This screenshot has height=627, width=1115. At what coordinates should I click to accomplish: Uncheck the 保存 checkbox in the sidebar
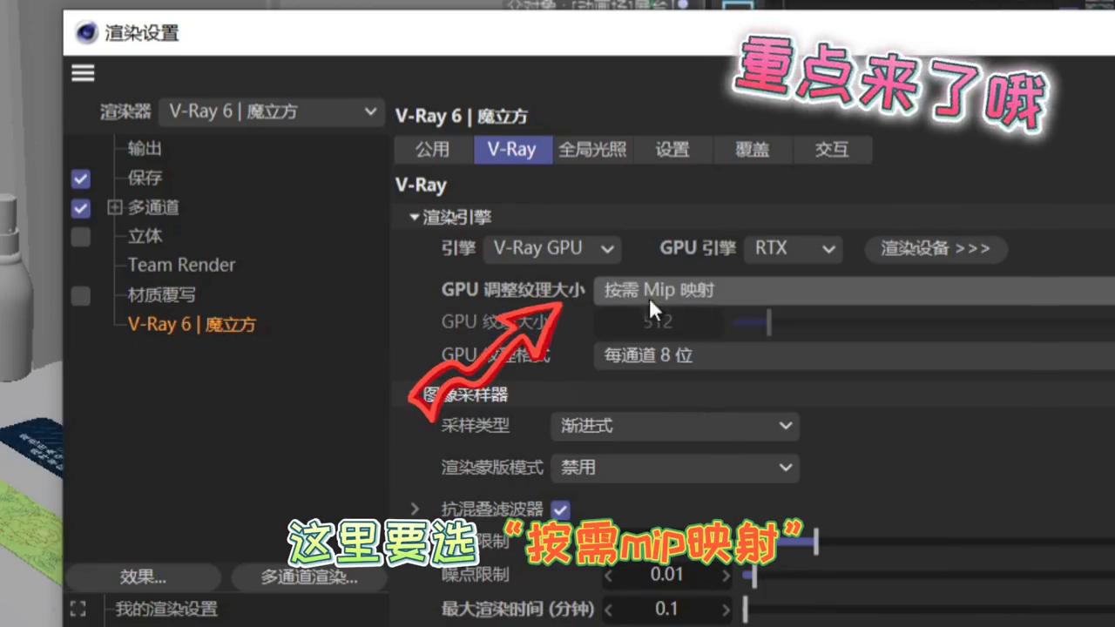tap(80, 178)
